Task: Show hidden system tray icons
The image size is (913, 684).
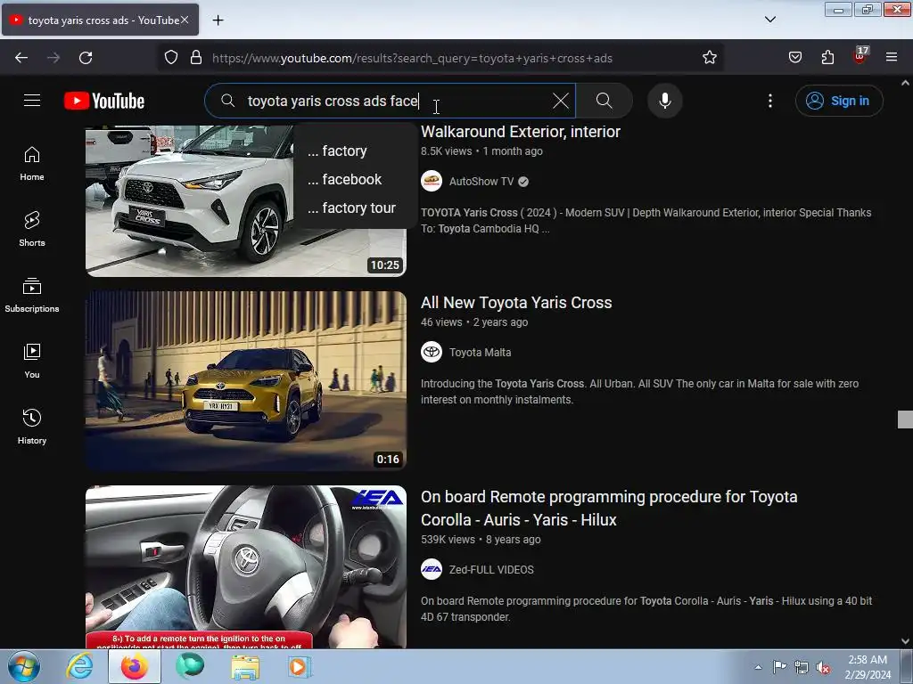Action: pyautogui.click(x=758, y=667)
